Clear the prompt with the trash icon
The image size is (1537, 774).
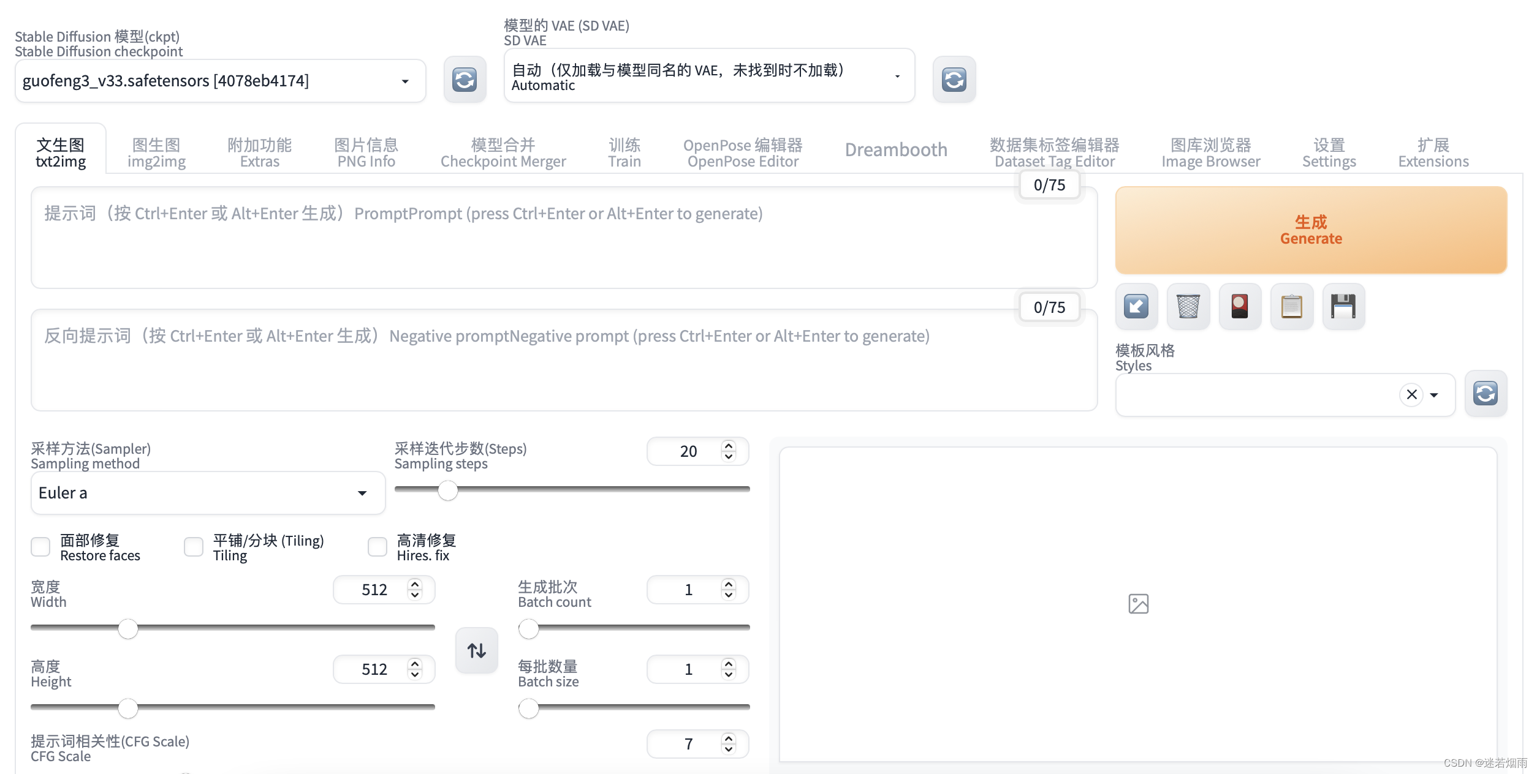[x=1188, y=306]
